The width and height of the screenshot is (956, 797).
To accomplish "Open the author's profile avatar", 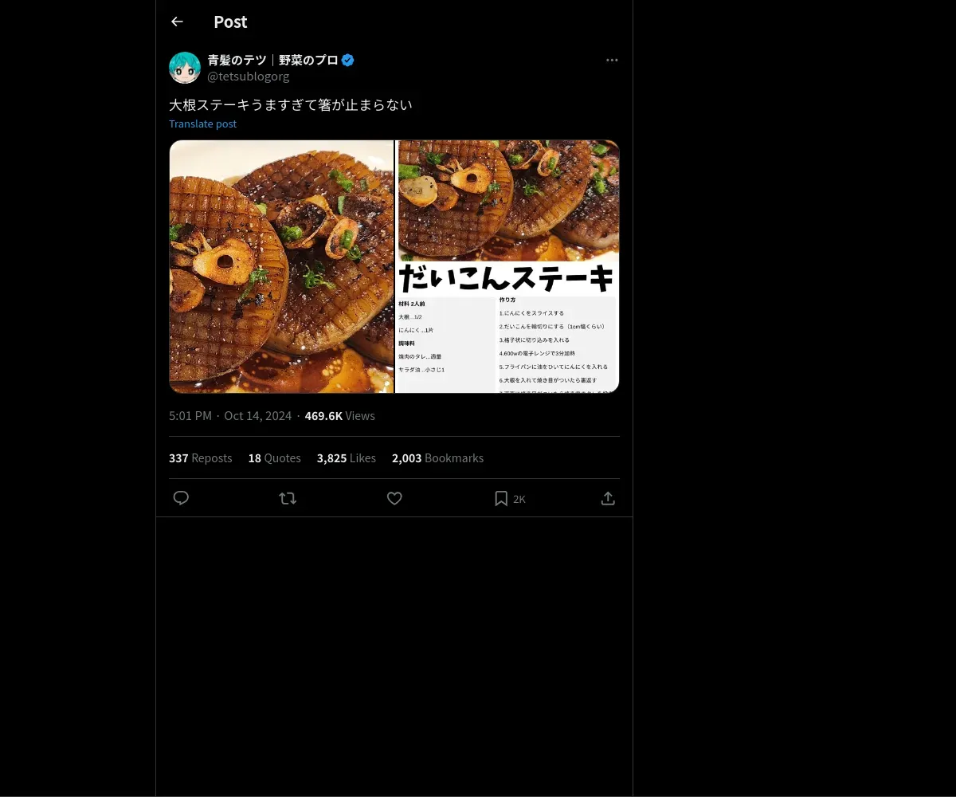I will click(185, 68).
